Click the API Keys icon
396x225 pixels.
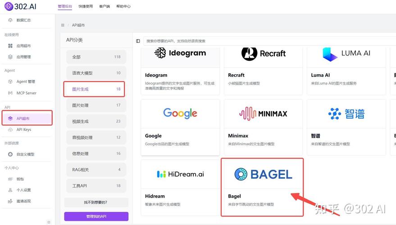tap(10, 130)
